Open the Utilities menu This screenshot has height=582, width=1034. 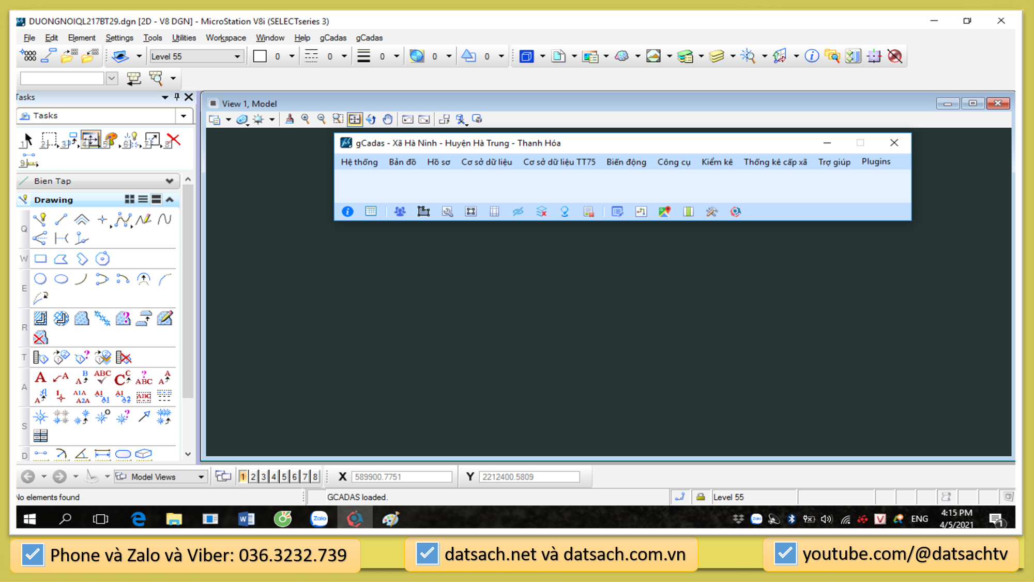coord(184,38)
